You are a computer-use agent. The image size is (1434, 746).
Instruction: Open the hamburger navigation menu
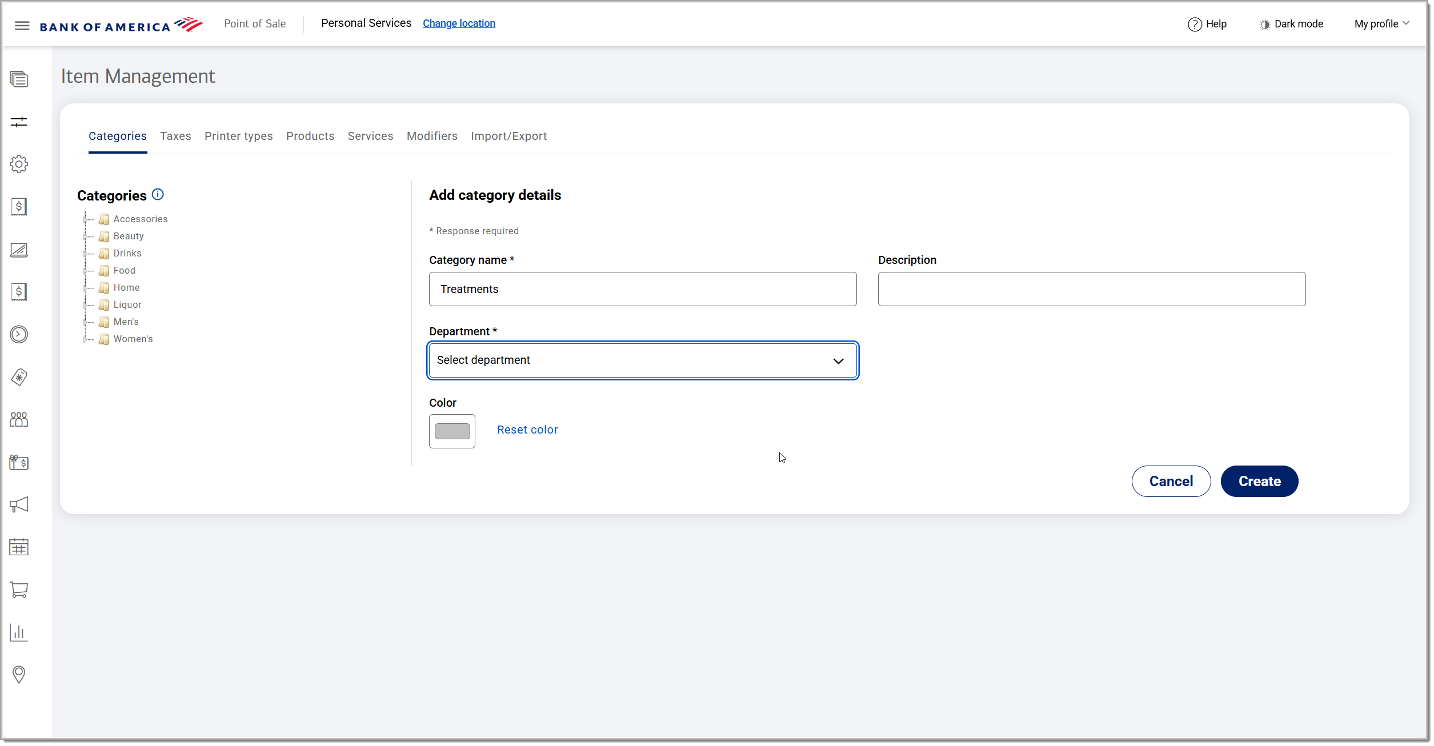click(x=22, y=25)
